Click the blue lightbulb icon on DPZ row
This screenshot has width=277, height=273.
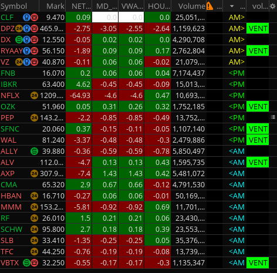pos(26,29)
